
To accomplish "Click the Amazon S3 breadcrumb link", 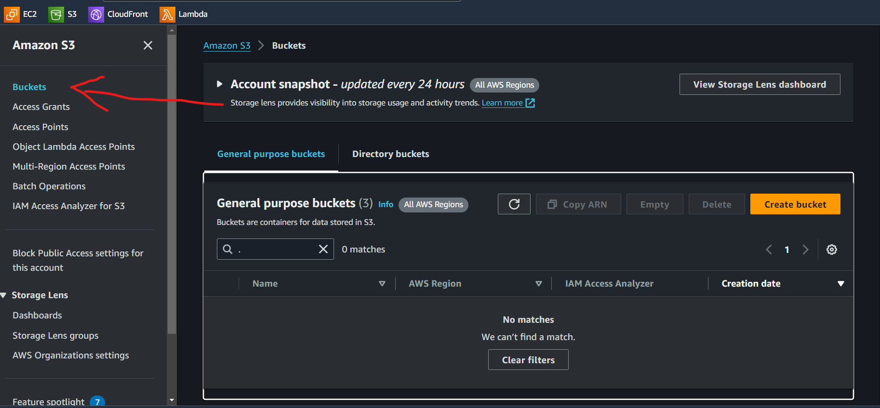I will 227,46.
